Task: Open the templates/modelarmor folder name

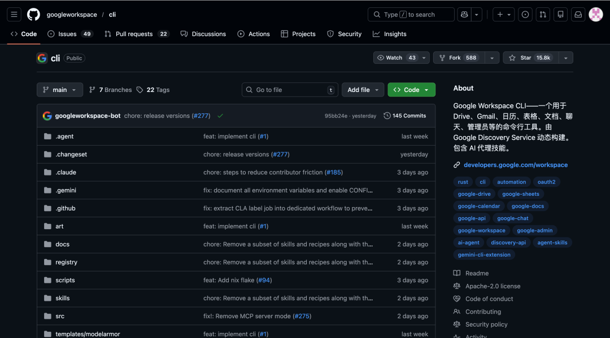Action: [x=88, y=334]
